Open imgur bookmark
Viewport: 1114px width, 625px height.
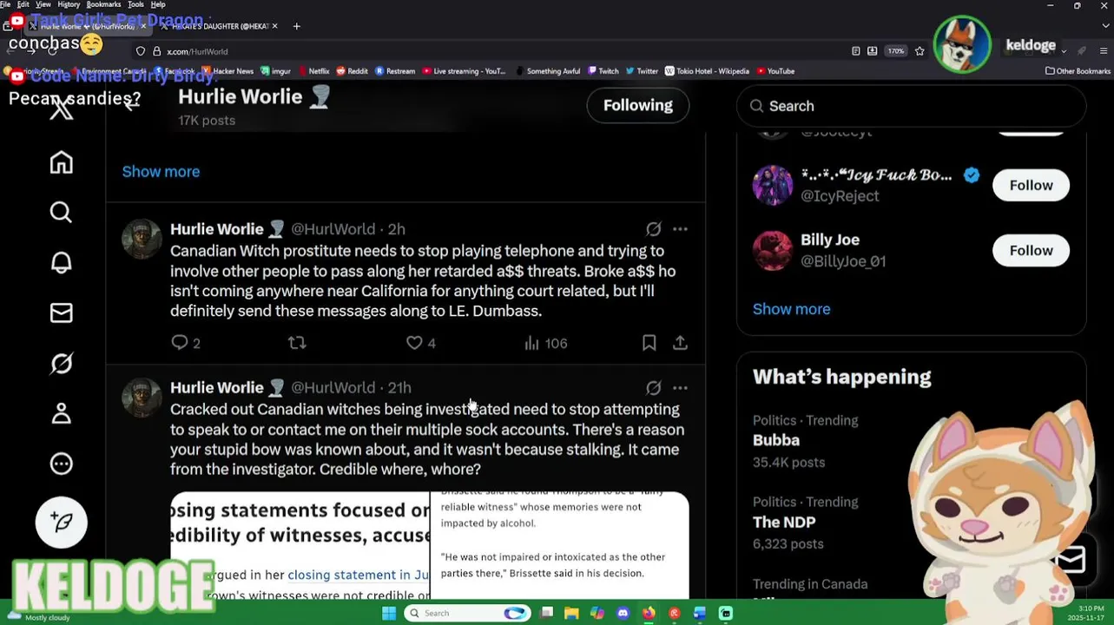(276, 71)
